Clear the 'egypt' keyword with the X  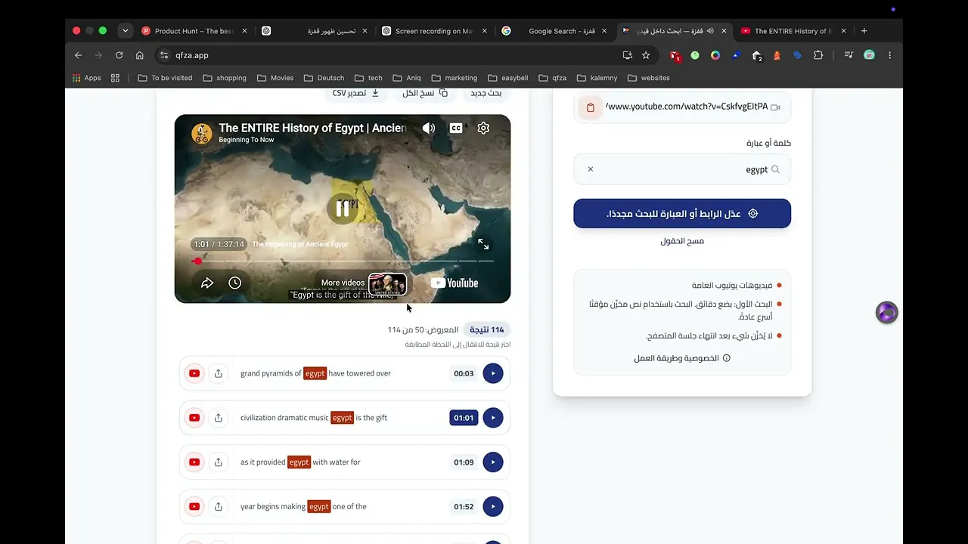click(591, 169)
